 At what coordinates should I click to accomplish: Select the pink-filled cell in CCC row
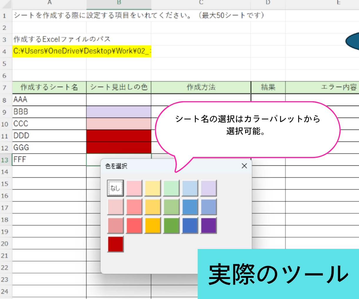(x=119, y=124)
